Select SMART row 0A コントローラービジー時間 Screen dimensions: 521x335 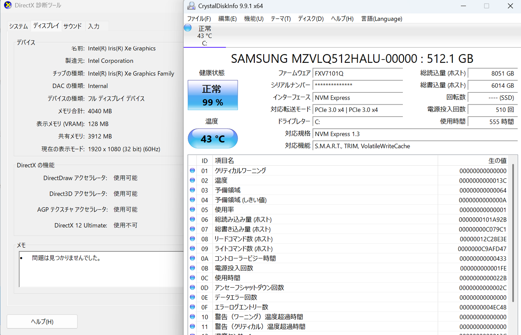pyautogui.click(x=349, y=258)
